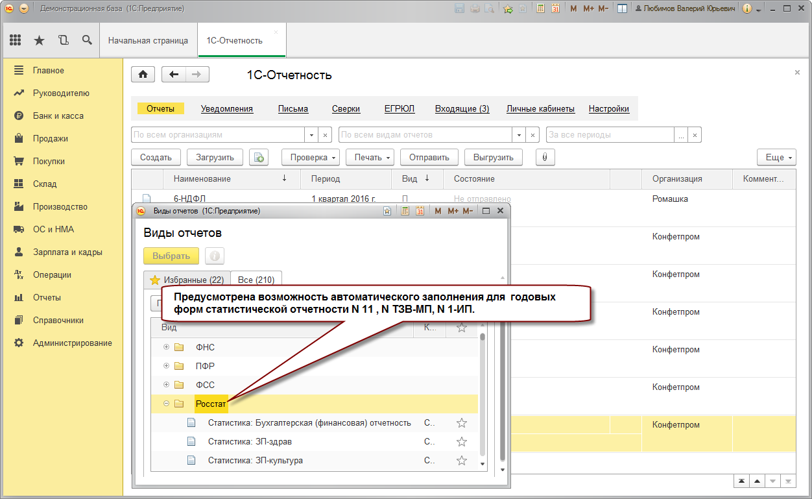Viewport: 812px width, 499px height.
Task: Open the Проверка dropdown button
Action: [310, 157]
